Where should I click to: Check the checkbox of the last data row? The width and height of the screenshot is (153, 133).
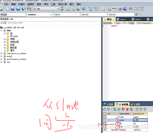105,127
